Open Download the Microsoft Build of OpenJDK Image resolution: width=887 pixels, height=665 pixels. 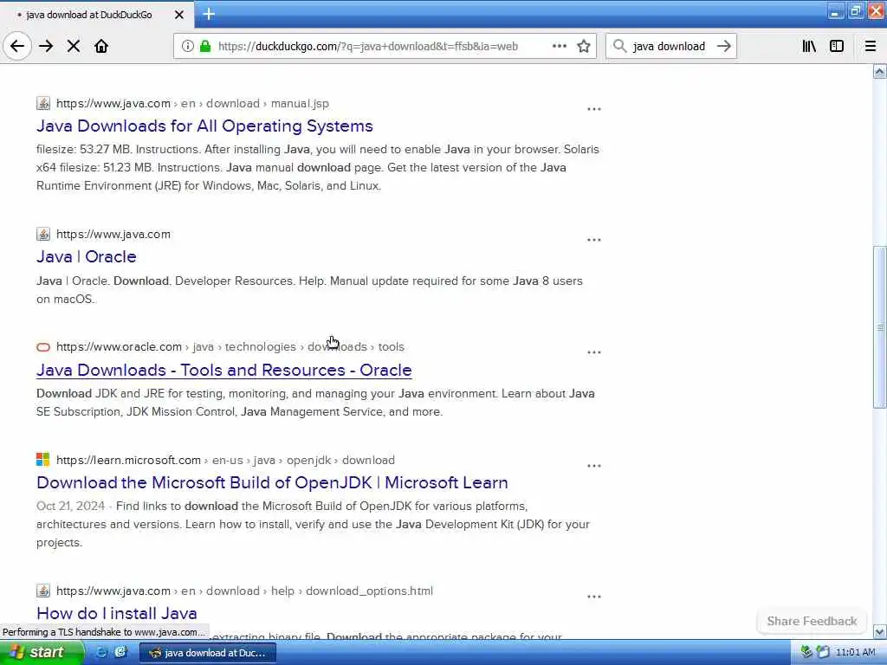click(x=272, y=482)
